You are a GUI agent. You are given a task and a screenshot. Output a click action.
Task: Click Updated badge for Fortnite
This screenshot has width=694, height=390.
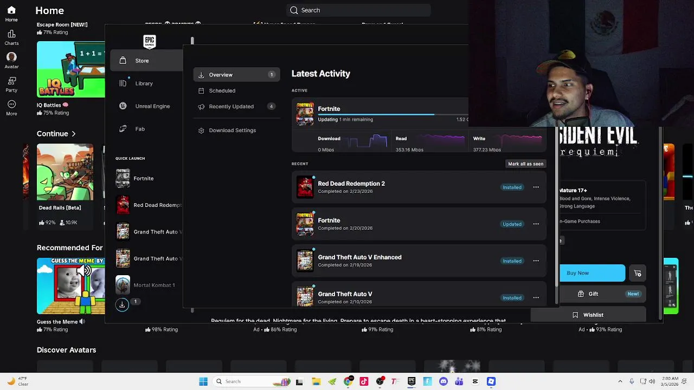(512, 224)
